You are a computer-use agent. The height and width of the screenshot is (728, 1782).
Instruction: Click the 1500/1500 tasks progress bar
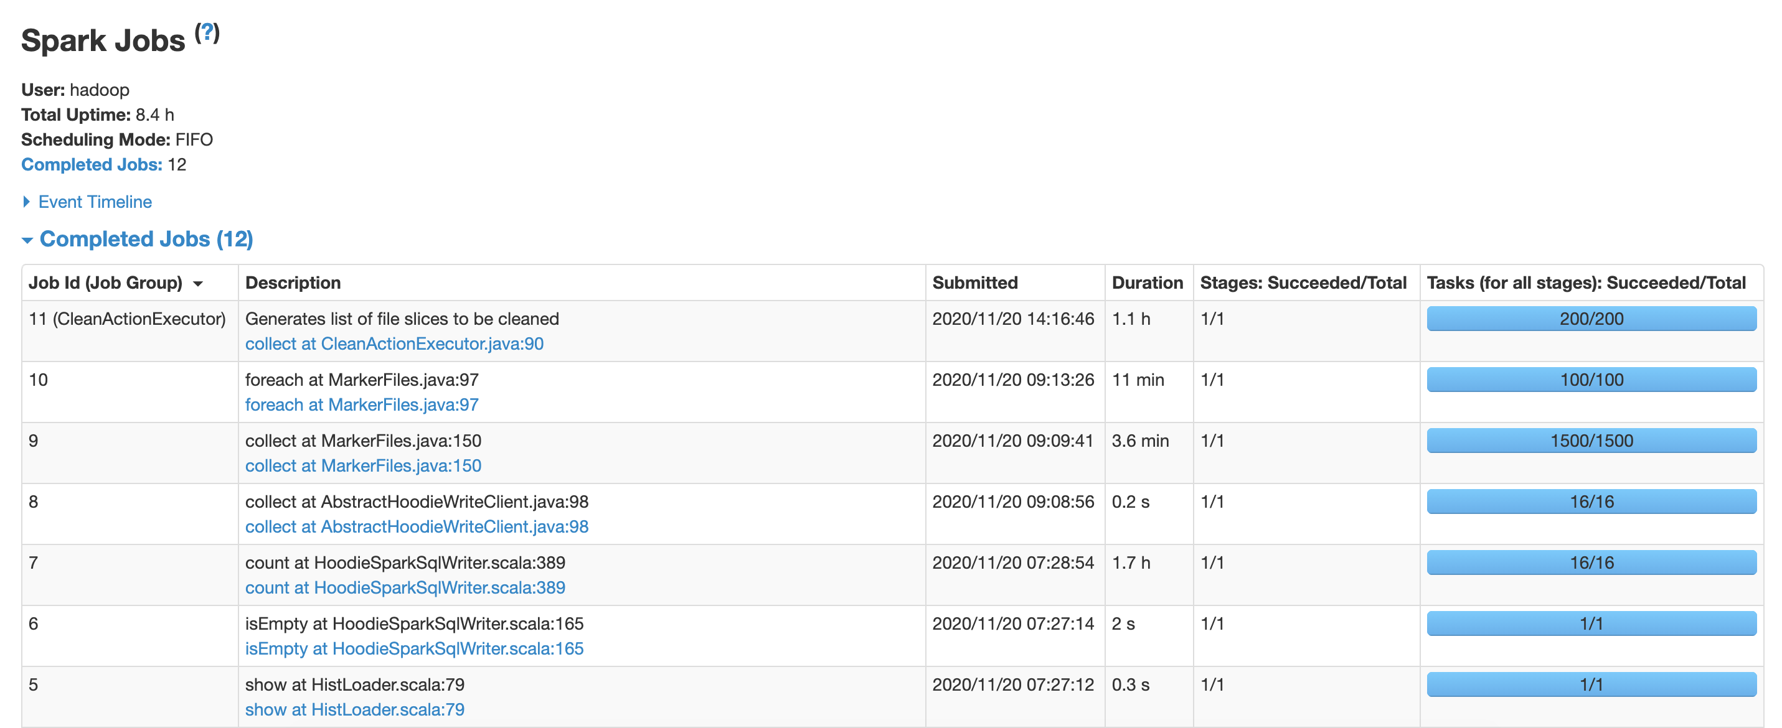(x=1590, y=441)
